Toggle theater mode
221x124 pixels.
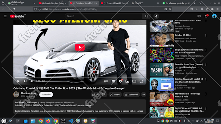tap(134, 81)
